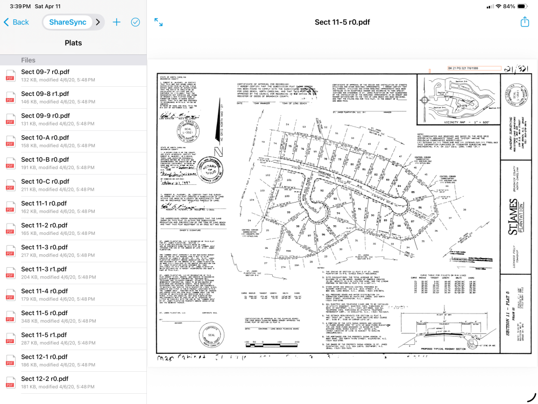Screen dimensions: 538x404
Task: Tap the battery status indicator
Action: [x=522, y=6]
